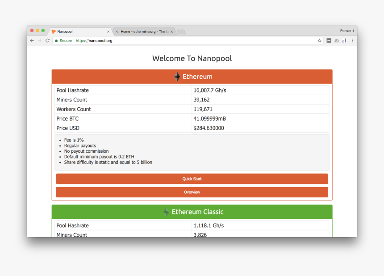Open the Chrome three-dot menu

click(x=352, y=41)
